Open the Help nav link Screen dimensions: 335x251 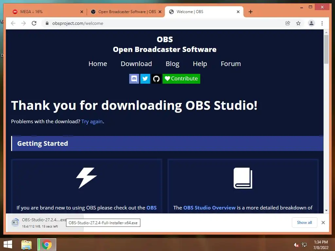[200, 64]
